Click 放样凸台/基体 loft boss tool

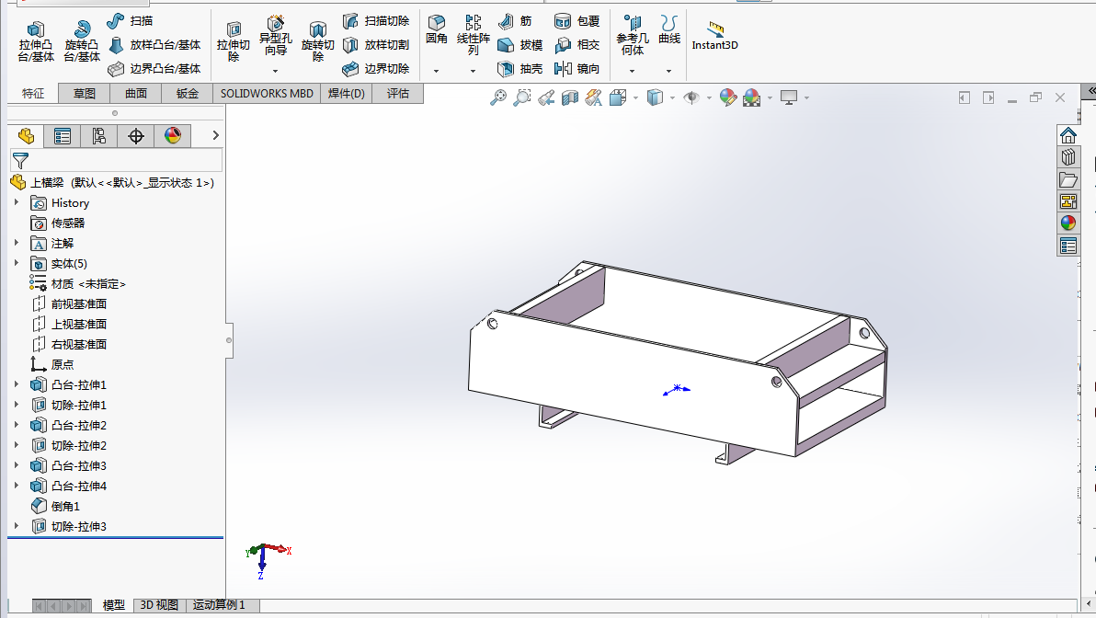tap(154, 45)
